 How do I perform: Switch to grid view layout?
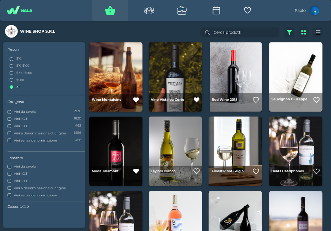[304, 32]
